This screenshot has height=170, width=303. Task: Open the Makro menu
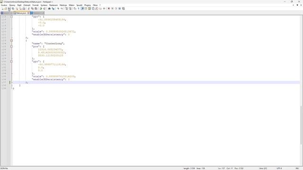71,5
